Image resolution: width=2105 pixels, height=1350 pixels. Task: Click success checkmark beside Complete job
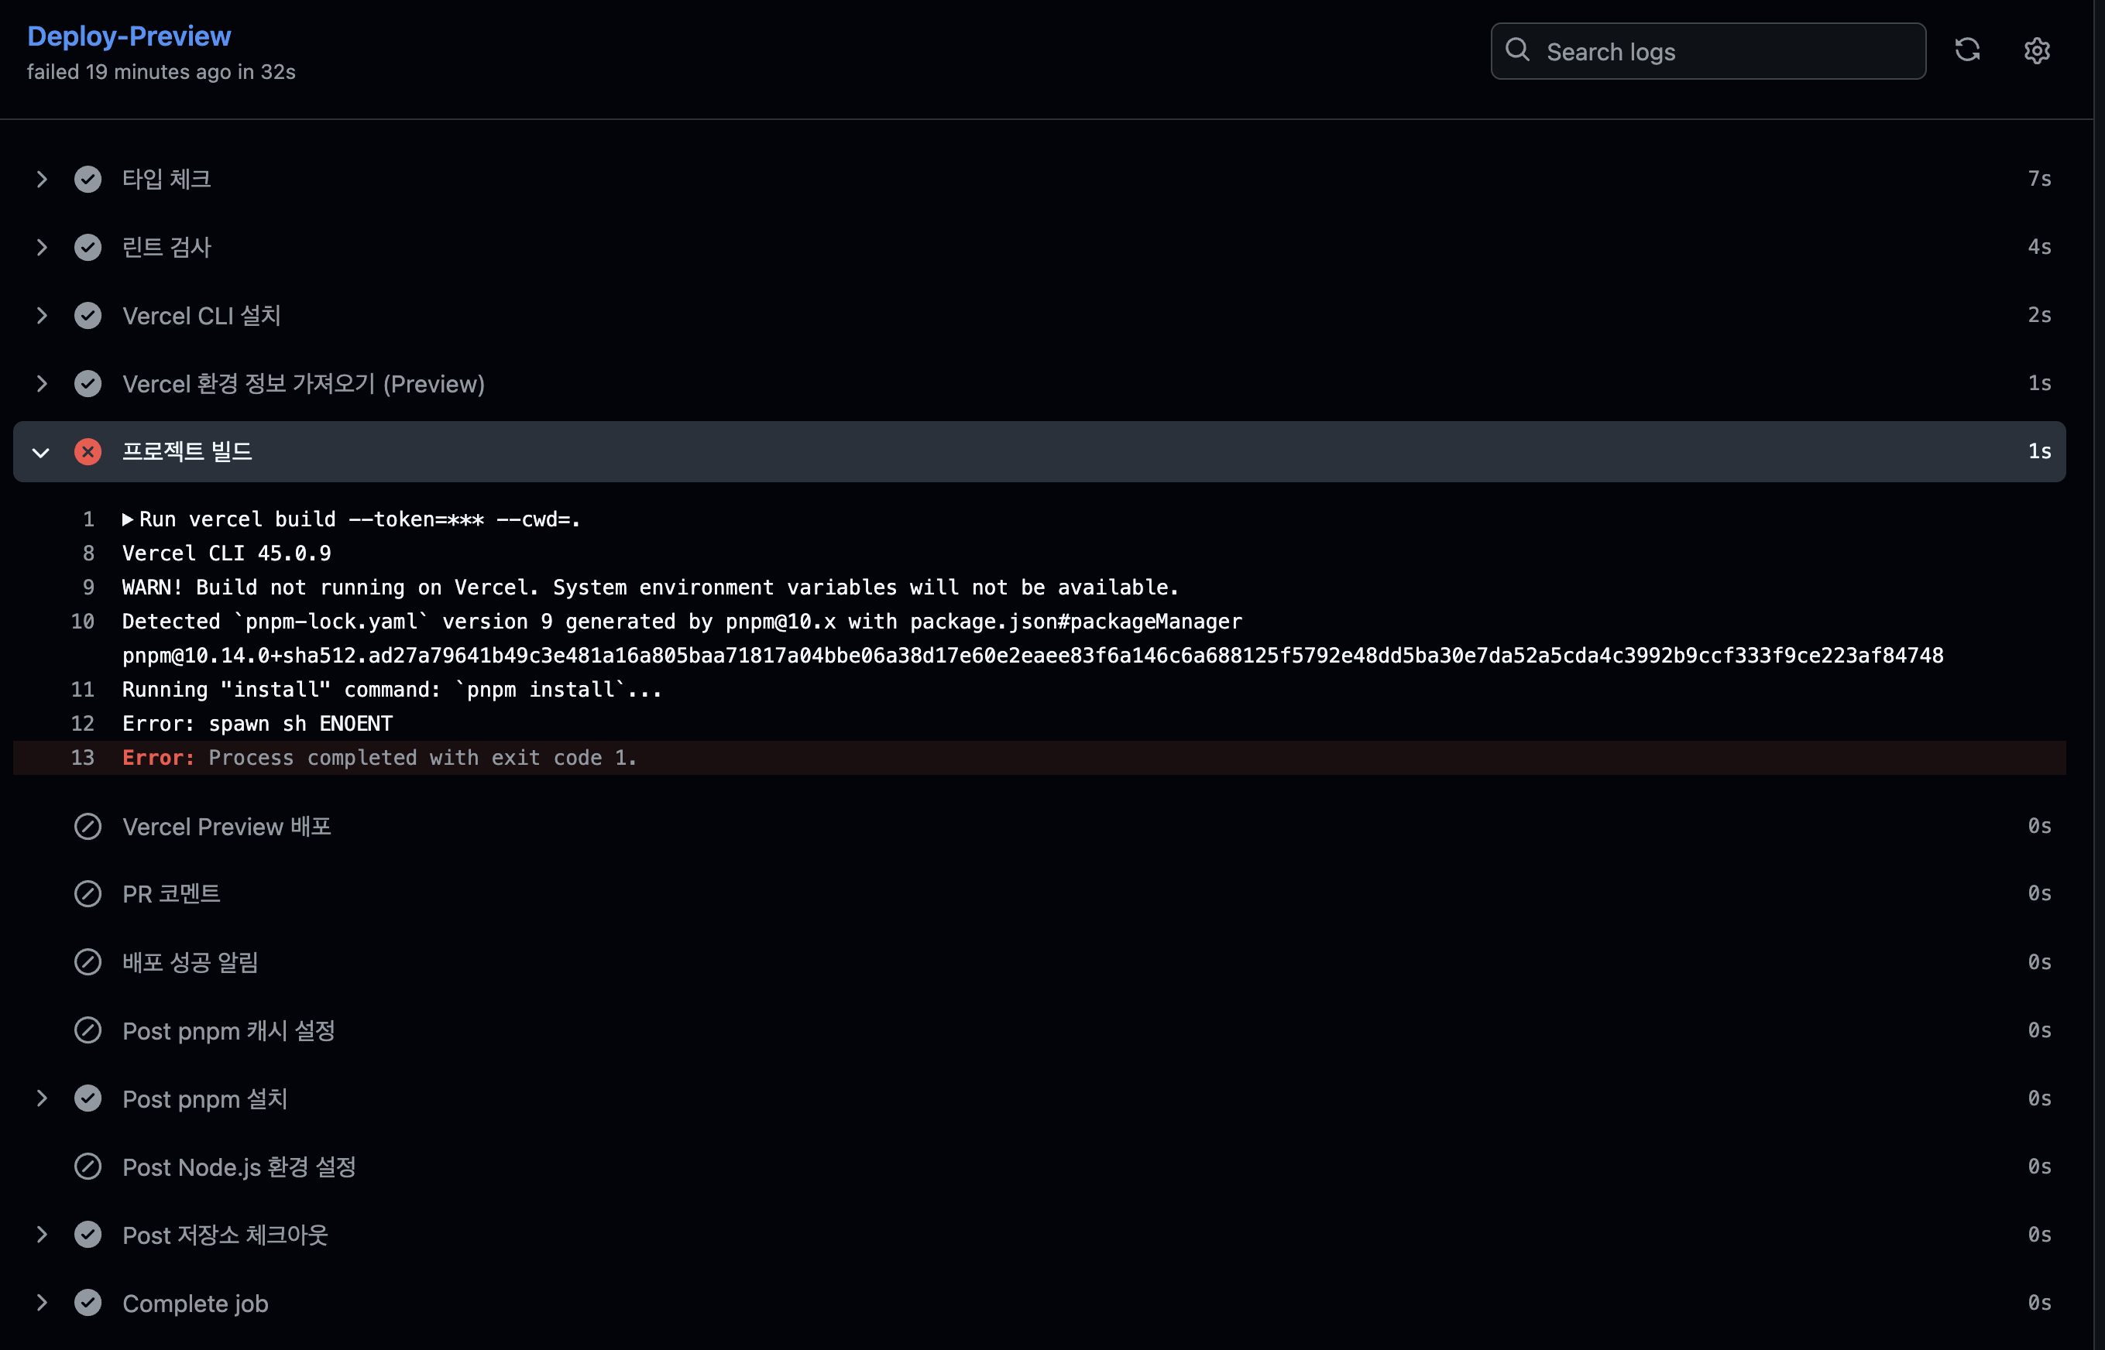[x=88, y=1303]
